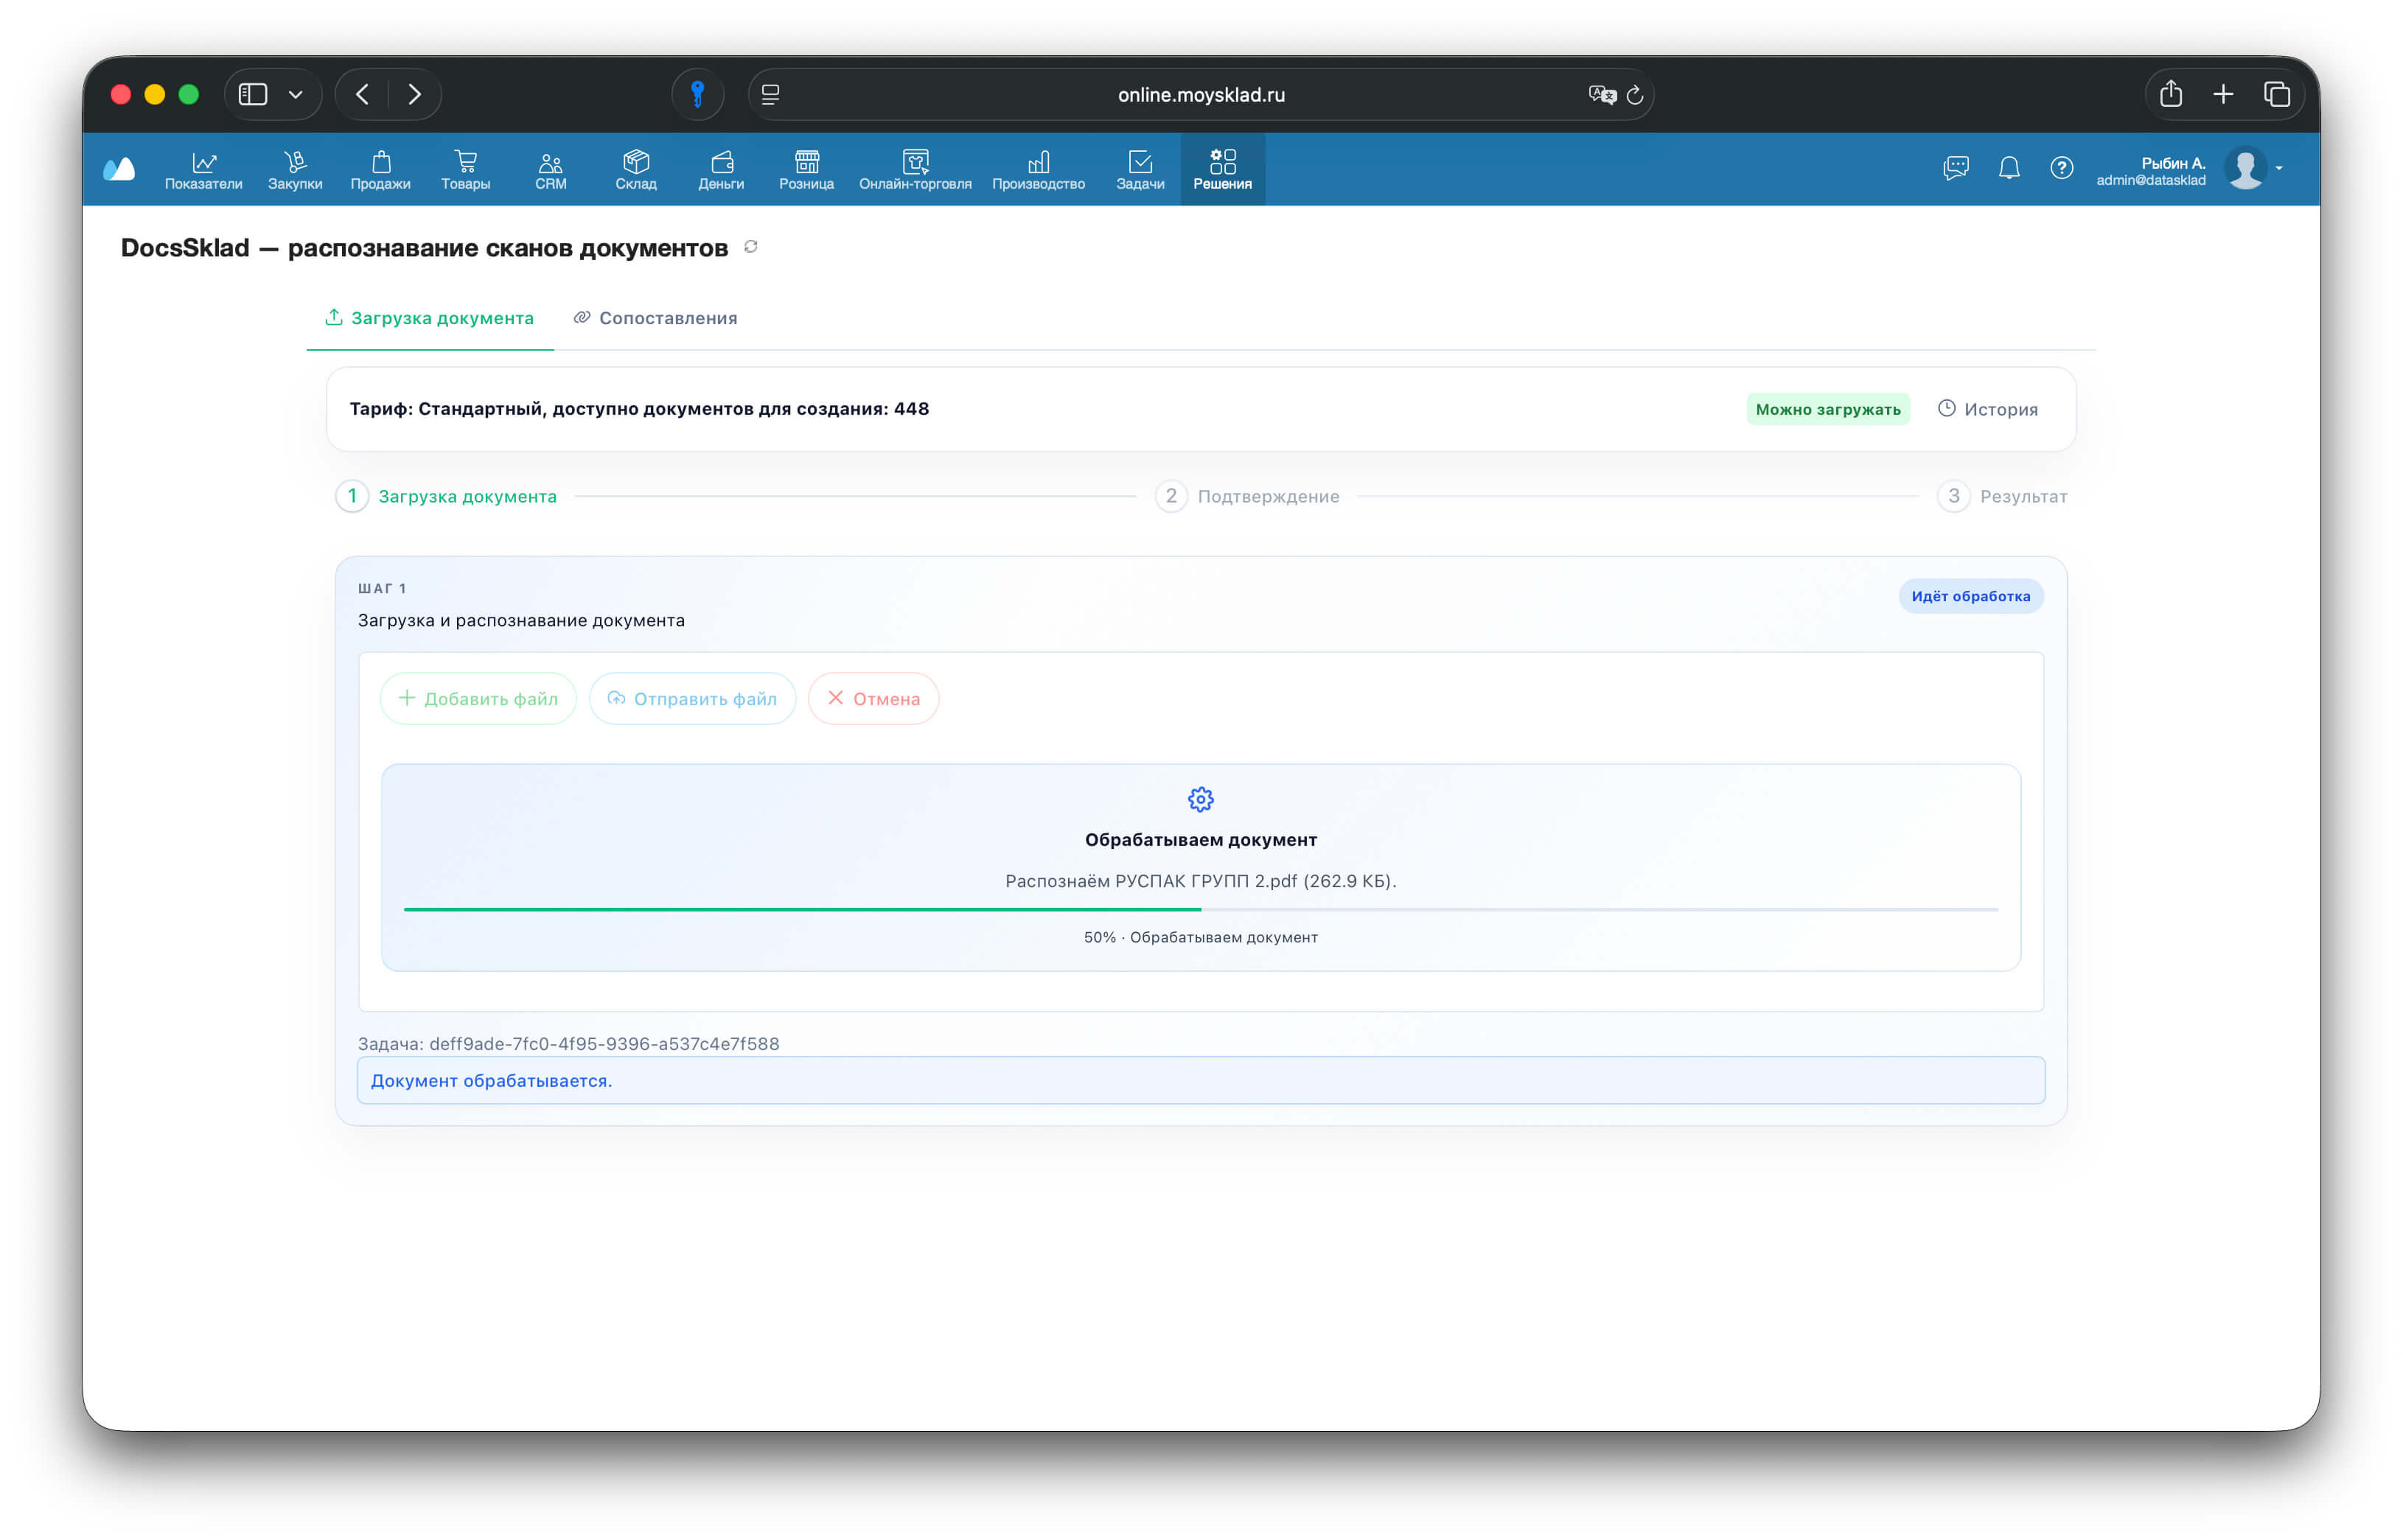Open a new Safari tab
The height and width of the screenshot is (1540, 2403).
point(2223,94)
